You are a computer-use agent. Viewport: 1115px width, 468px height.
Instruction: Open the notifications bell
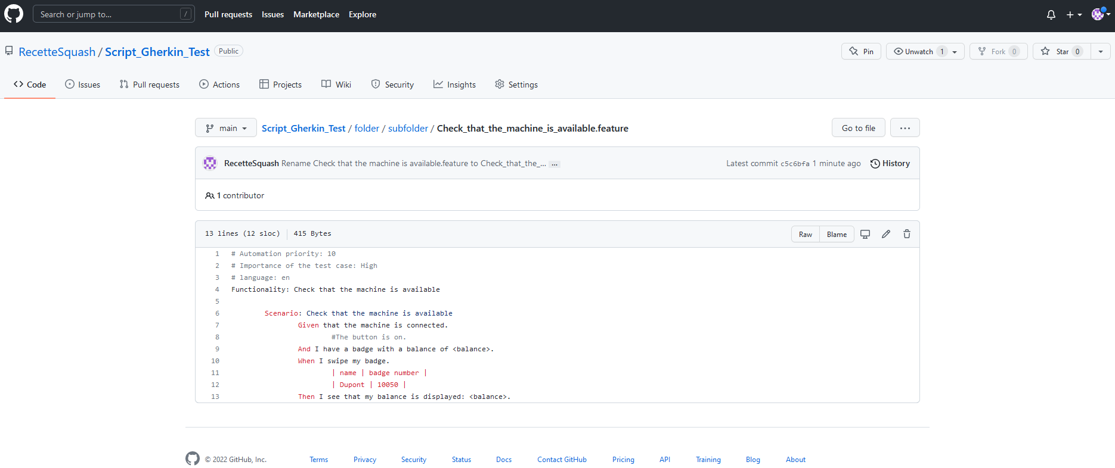1051,15
